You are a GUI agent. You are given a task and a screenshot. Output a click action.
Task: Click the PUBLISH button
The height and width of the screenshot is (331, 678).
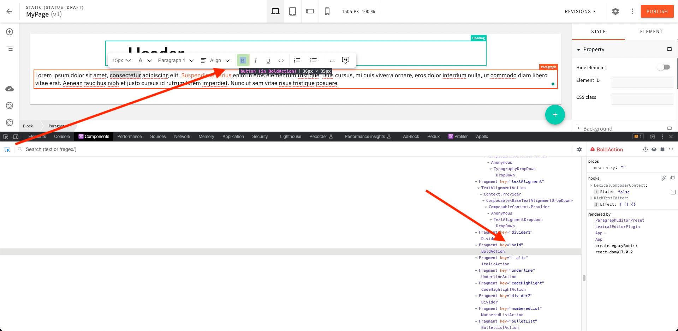click(657, 11)
